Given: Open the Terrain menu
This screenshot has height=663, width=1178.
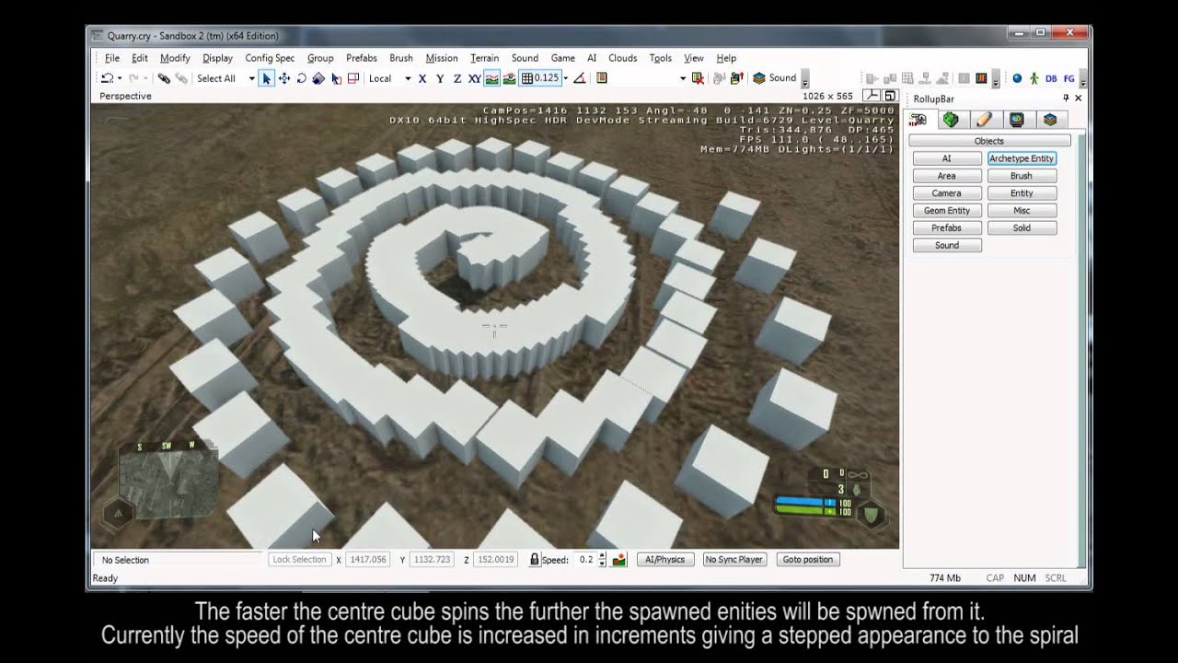Looking at the screenshot, I should pyautogui.click(x=484, y=58).
